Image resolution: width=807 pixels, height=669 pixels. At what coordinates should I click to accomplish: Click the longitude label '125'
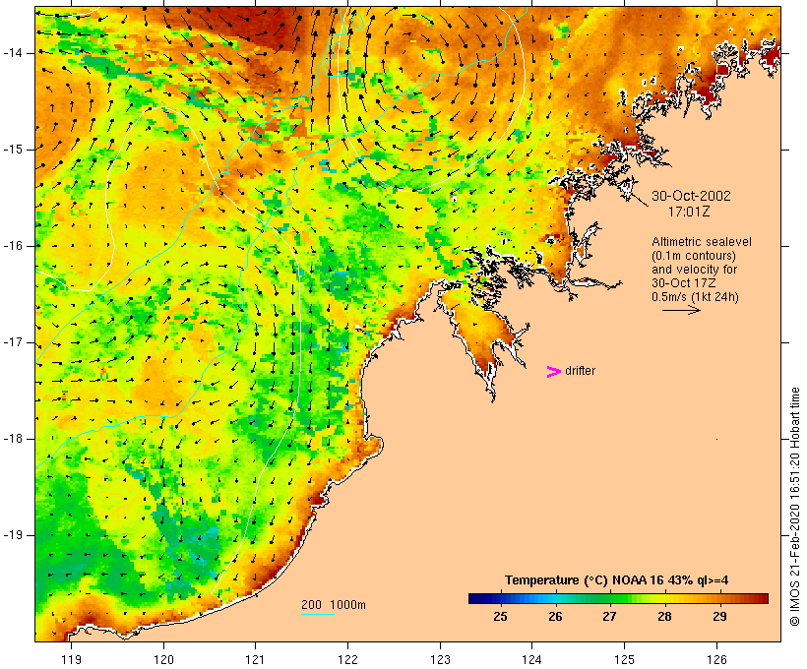[x=624, y=659]
